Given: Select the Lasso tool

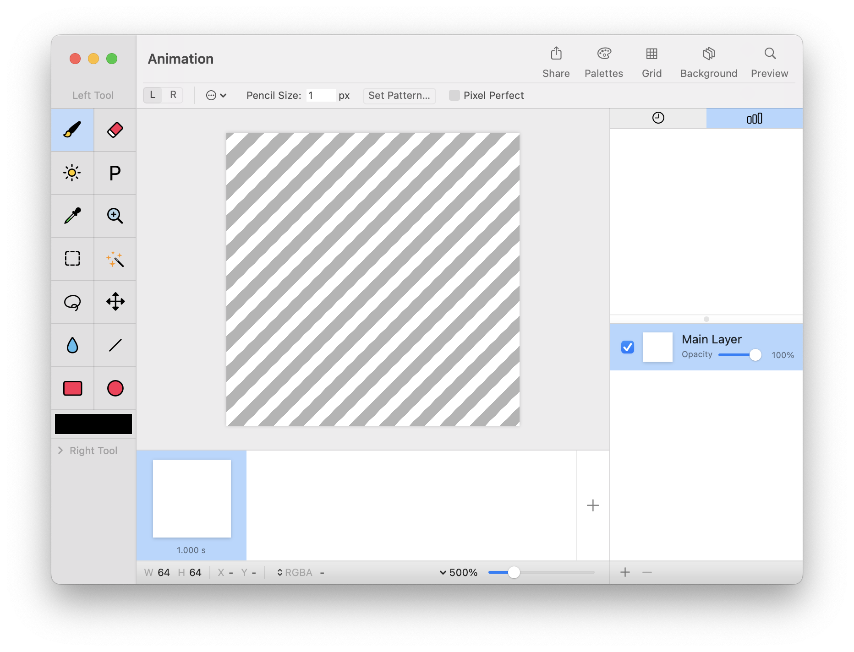Looking at the screenshot, I should [x=72, y=302].
